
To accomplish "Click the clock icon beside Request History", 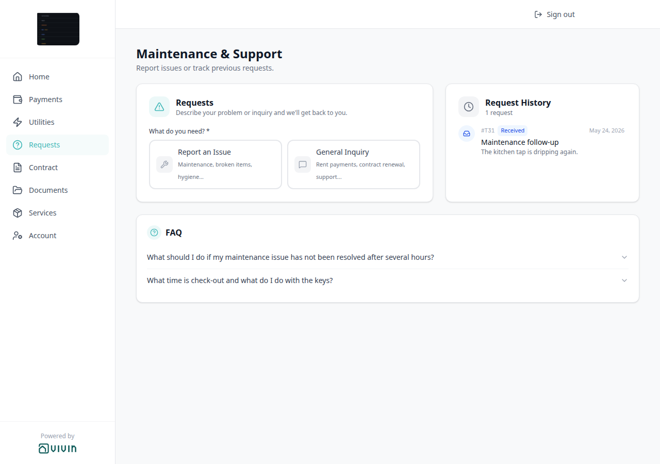I will pos(469,107).
